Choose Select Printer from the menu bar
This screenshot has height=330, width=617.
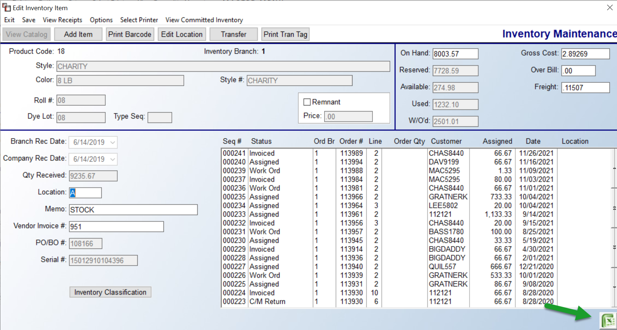point(139,20)
